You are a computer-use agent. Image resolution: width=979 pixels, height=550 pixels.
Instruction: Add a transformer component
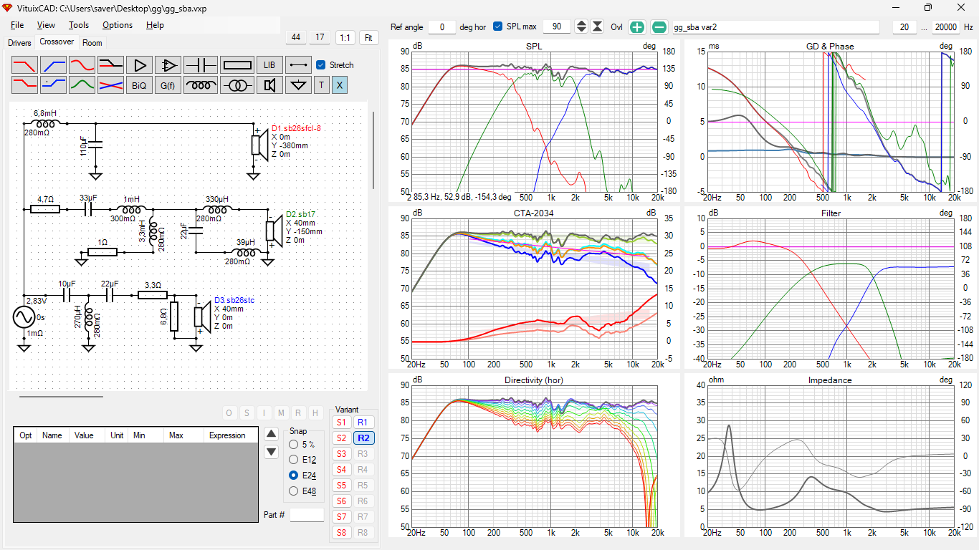(237, 85)
